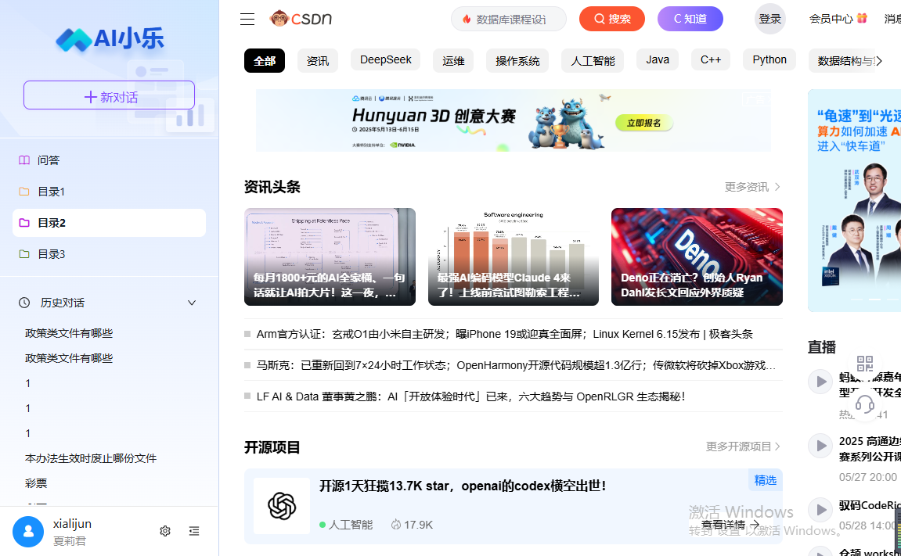901x556 pixels.
Task: Open 更多开源项目 link
Action: pyautogui.click(x=743, y=447)
